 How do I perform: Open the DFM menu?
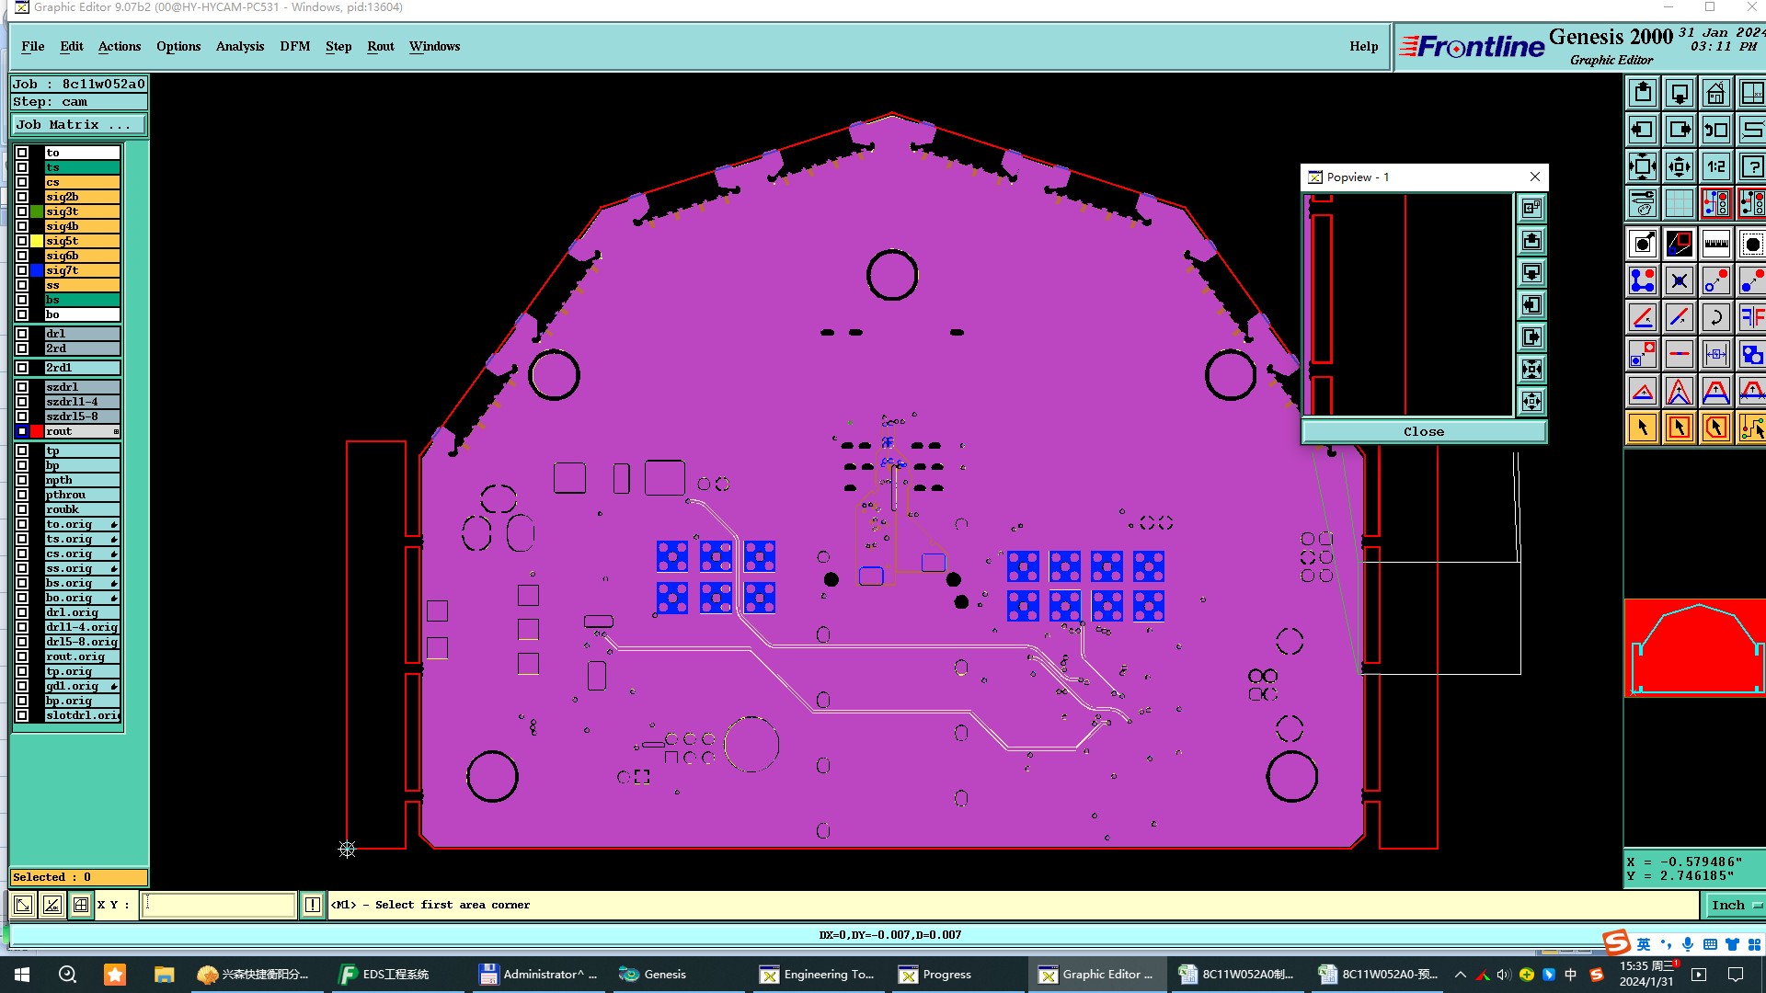pos(294,46)
